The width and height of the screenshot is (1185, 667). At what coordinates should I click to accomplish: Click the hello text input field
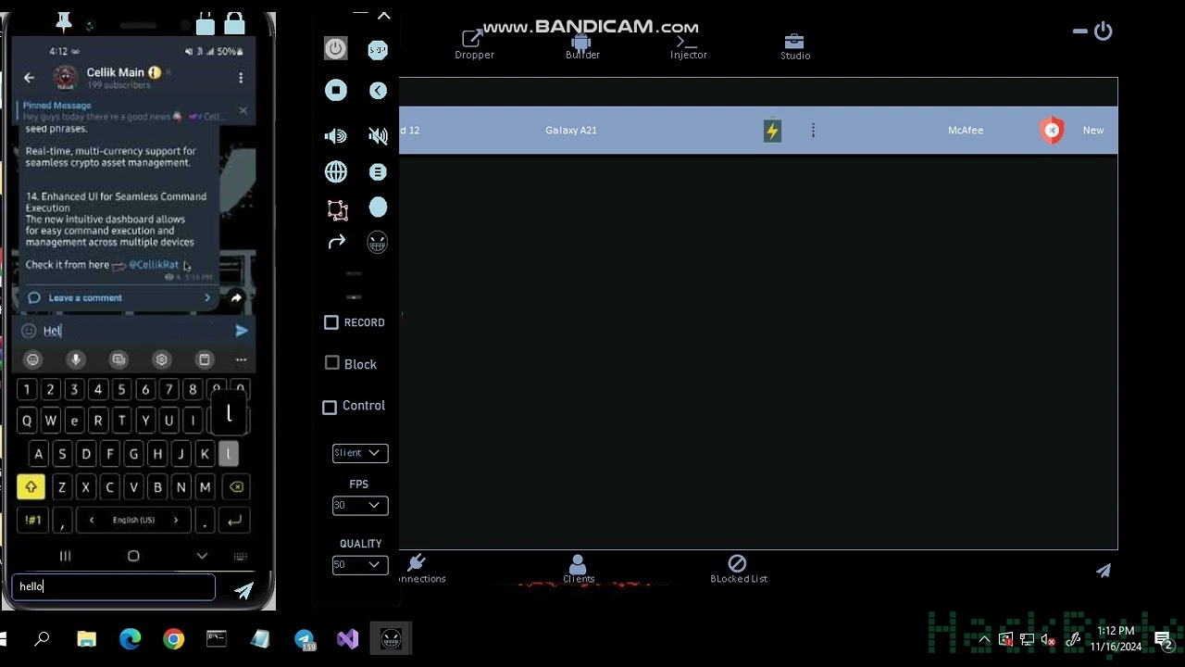point(113,586)
